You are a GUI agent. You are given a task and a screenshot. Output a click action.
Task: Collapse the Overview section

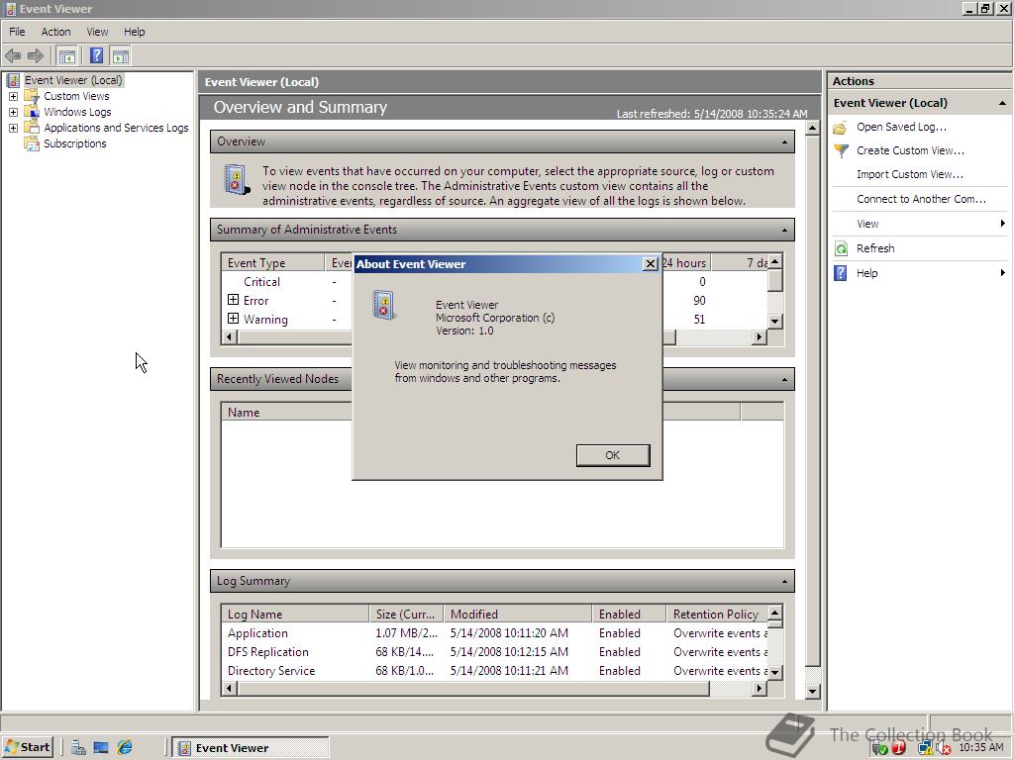pyautogui.click(x=784, y=142)
